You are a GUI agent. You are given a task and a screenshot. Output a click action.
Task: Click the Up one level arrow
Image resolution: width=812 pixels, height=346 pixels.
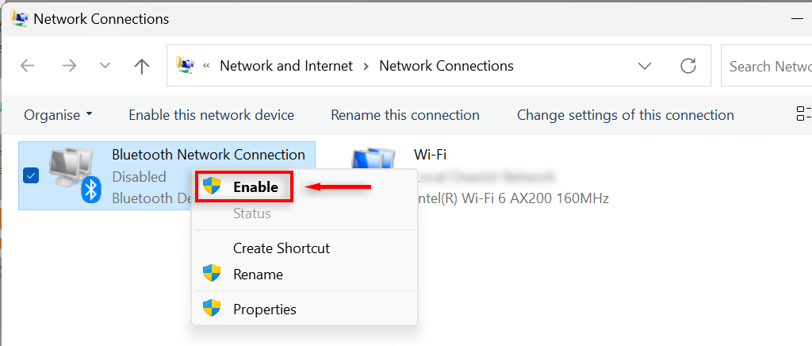point(142,66)
